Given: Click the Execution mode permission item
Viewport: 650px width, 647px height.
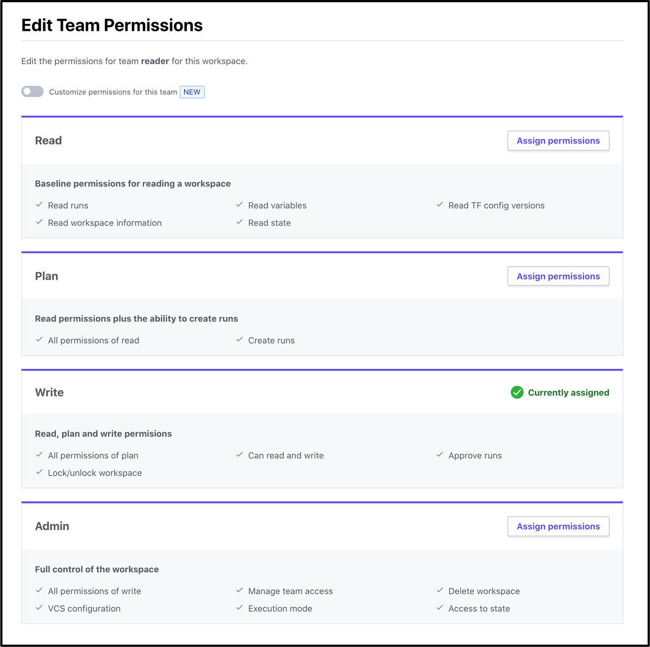Looking at the screenshot, I should 280,609.
